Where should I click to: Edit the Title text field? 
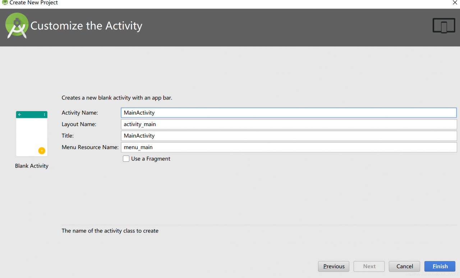[289, 136]
